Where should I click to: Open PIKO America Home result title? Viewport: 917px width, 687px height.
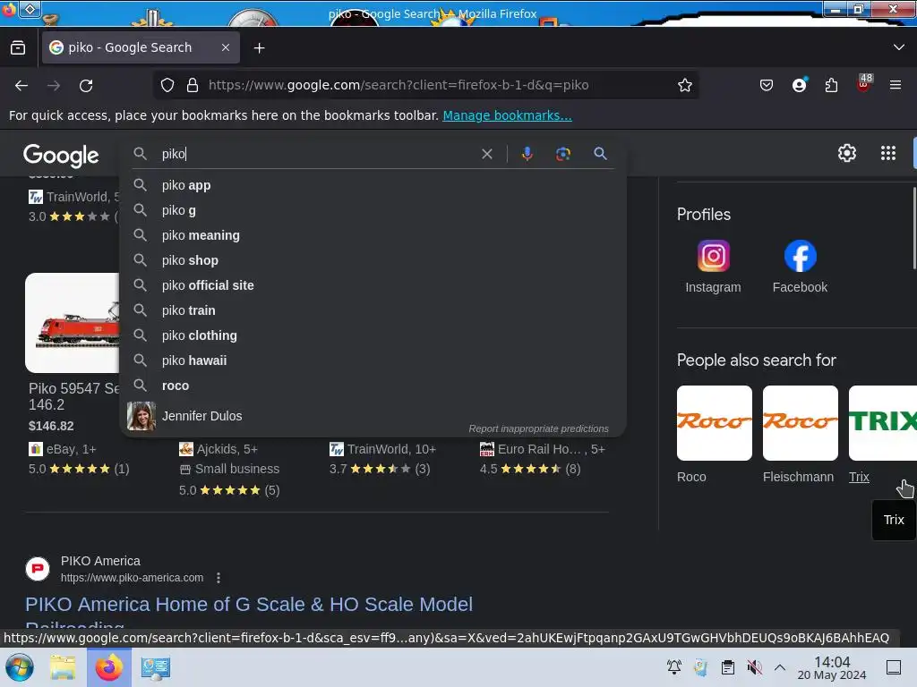tap(249, 605)
